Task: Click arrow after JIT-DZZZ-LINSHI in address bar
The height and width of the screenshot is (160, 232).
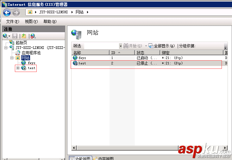Action: (x=72, y=12)
